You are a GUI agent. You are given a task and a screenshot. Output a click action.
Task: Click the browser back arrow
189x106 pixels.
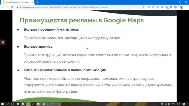pyautogui.click(x=3, y=7)
